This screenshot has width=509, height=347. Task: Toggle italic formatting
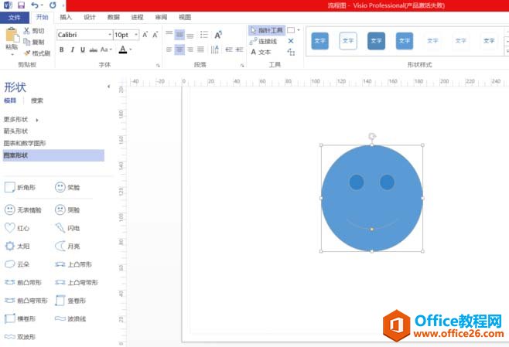(x=72, y=49)
